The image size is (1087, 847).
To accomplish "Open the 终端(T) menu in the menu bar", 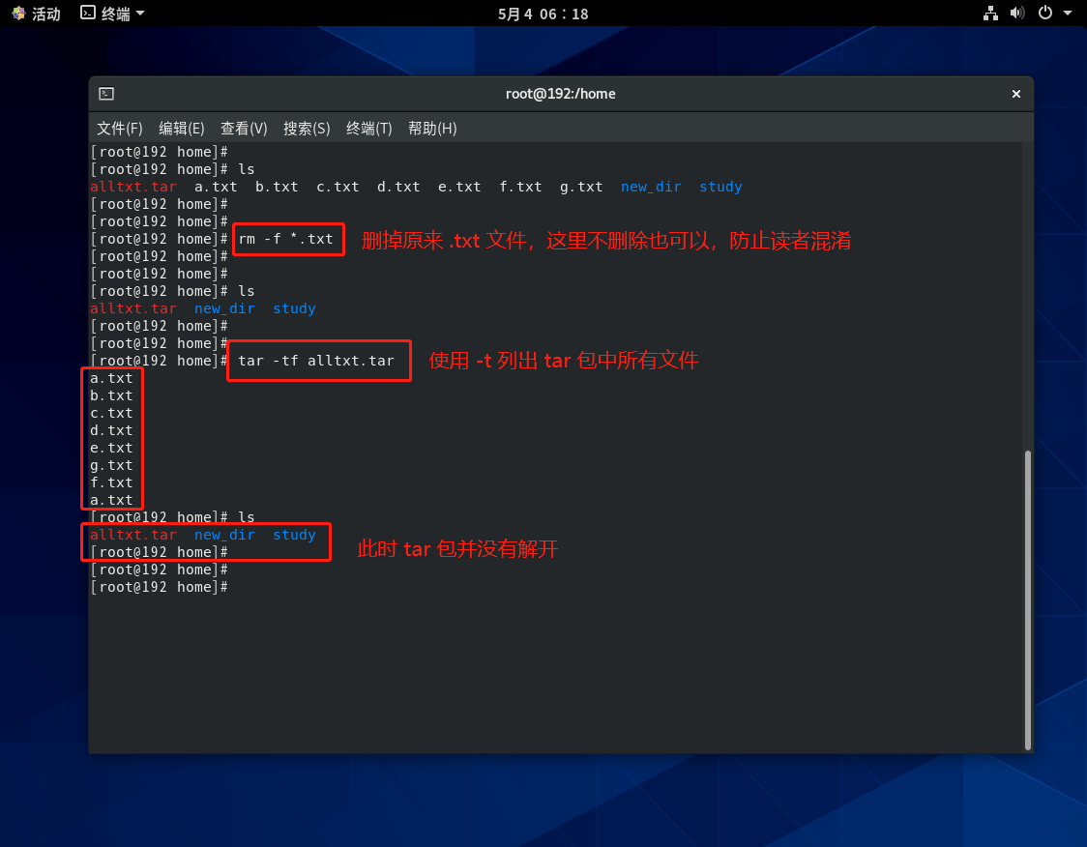I will pos(369,129).
